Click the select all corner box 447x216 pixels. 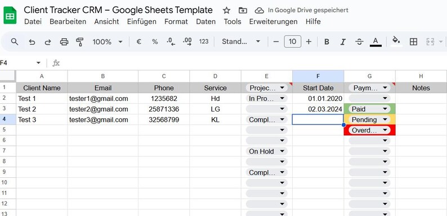[x=8, y=76]
